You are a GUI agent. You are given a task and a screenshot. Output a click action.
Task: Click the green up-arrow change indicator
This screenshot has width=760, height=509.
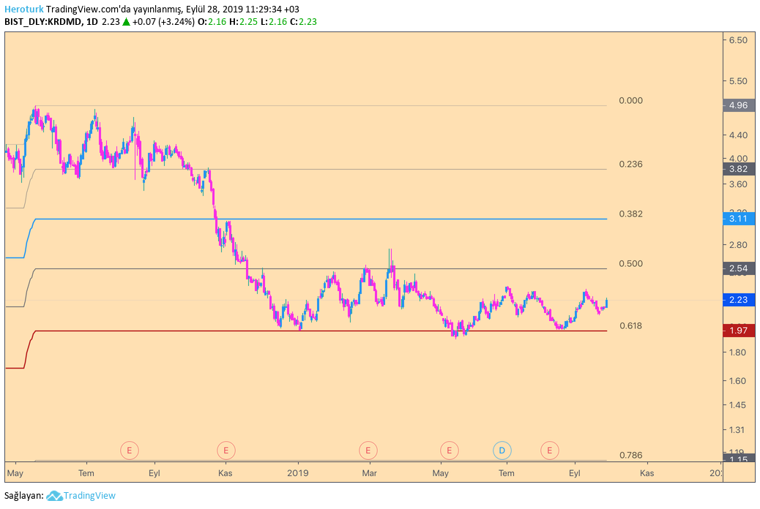(126, 21)
